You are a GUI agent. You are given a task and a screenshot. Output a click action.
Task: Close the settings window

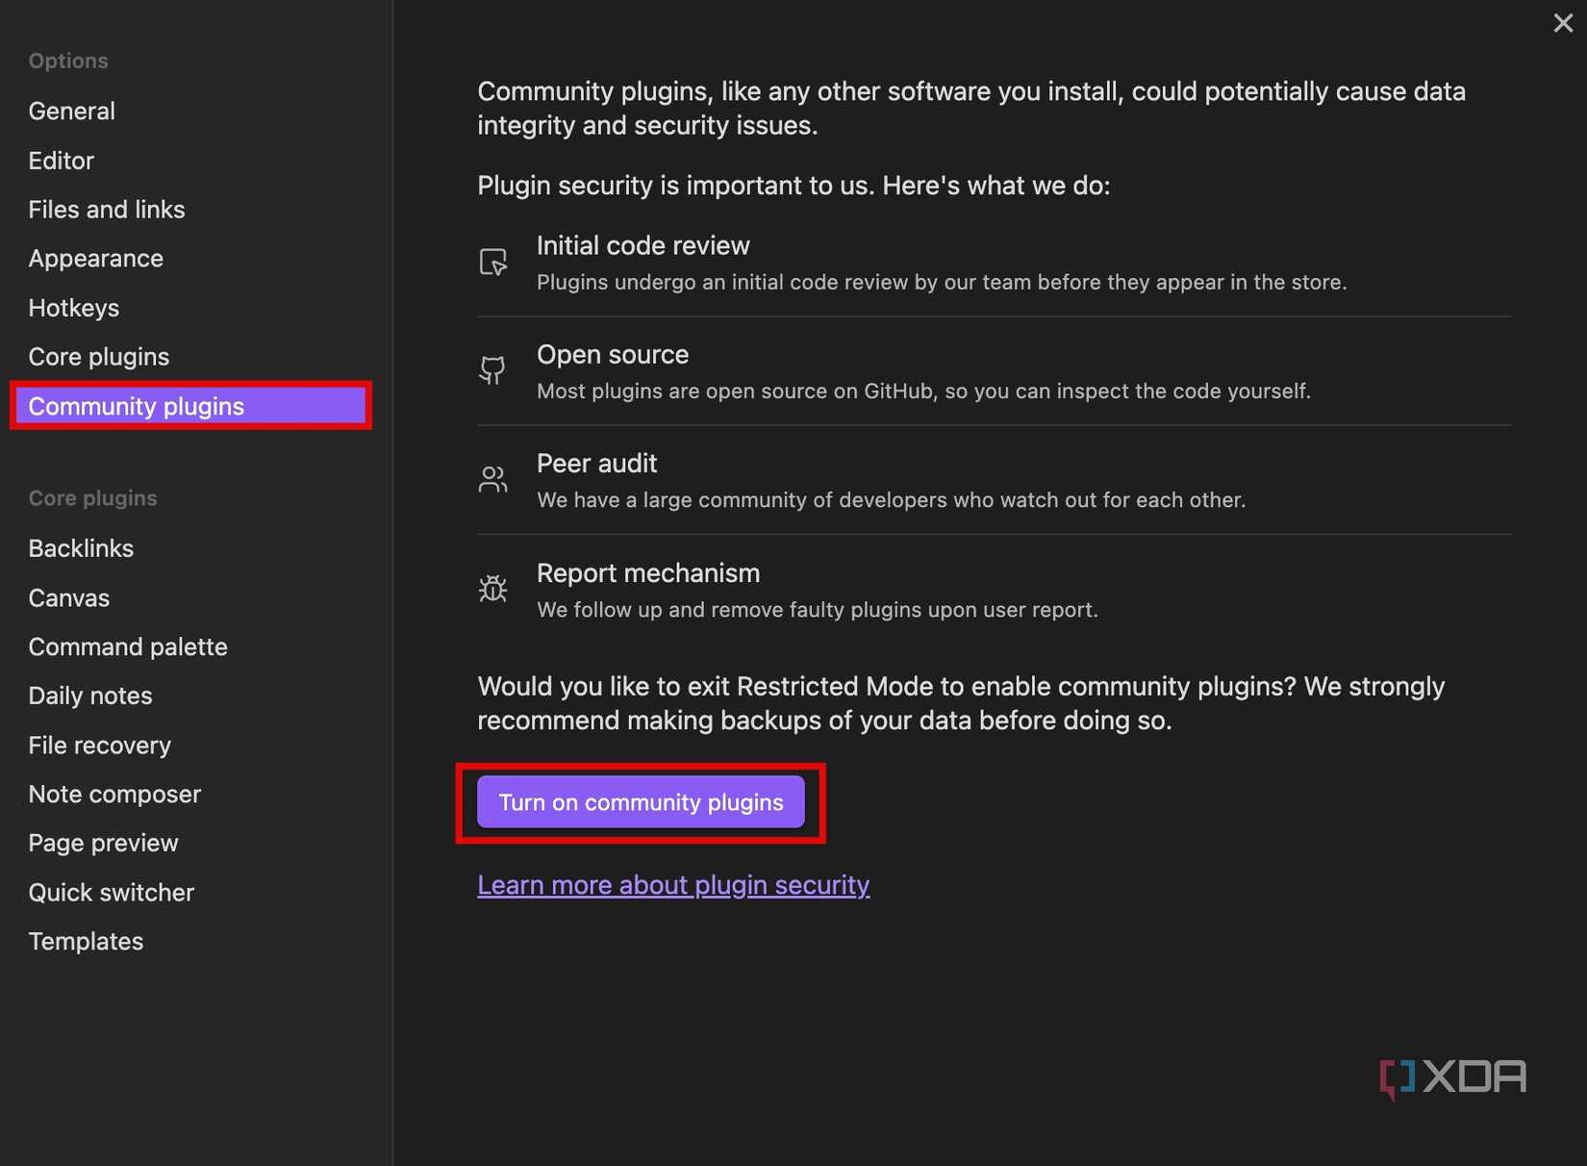tap(1562, 22)
